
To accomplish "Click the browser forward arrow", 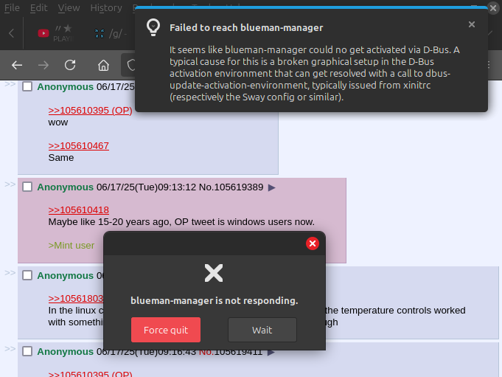I will [x=43, y=66].
